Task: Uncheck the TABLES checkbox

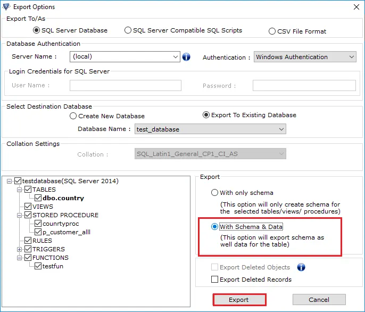Action: click(28, 190)
